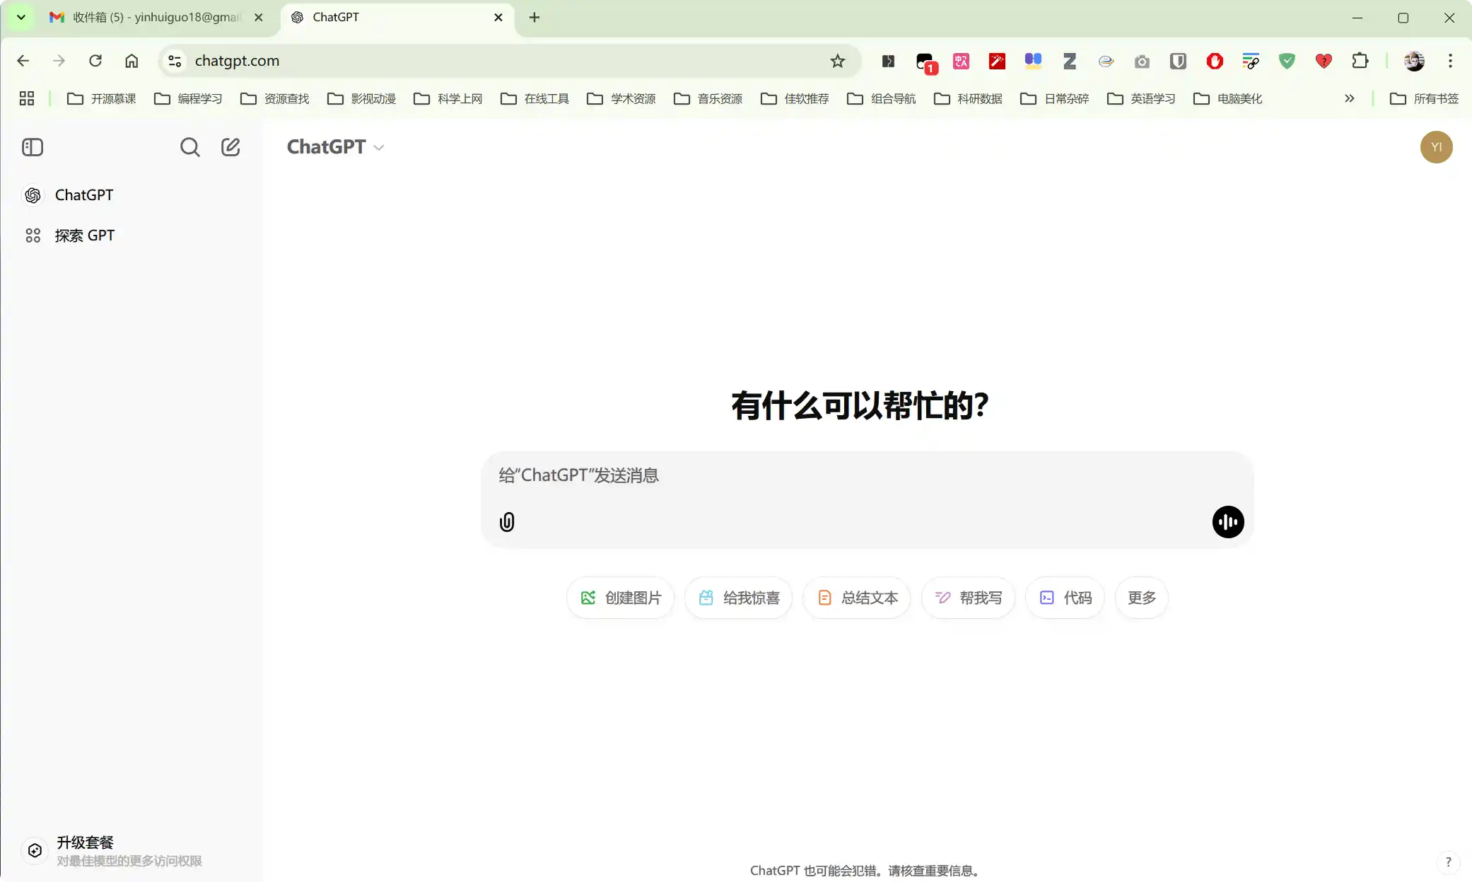Open the 科研数据 bookmark folder
Viewport: 1472px width, 882px height.
[x=968, y=98]
